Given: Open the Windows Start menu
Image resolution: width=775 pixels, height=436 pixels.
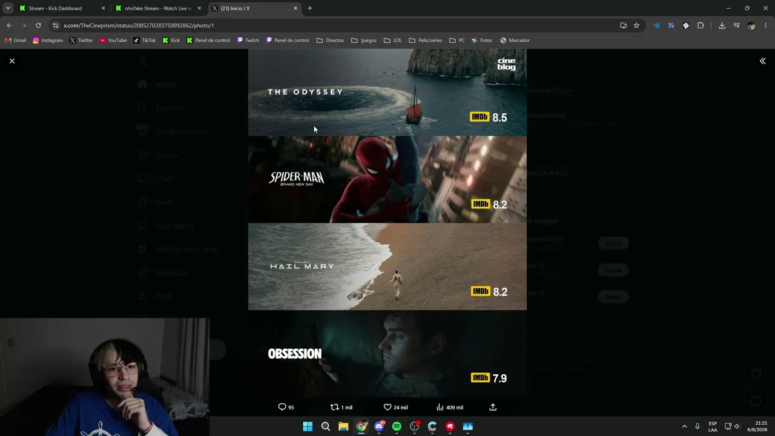Looking at the screenshot, I should pos(308,426).
